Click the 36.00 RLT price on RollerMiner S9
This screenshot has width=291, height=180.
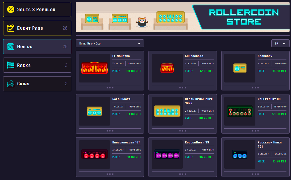point(206,157)
